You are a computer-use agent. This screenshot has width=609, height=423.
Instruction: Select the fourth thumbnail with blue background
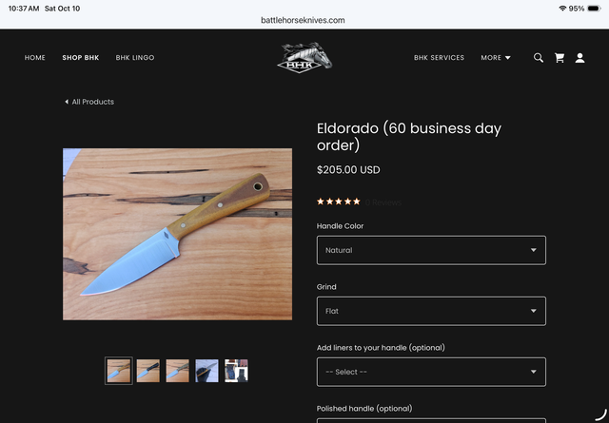(x=206, y=371)
